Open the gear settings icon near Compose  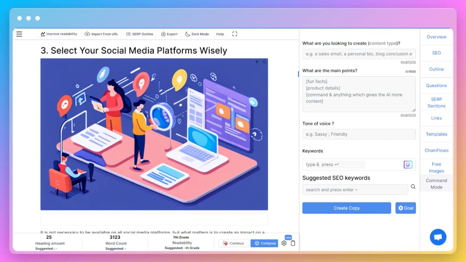coord(284,243)
